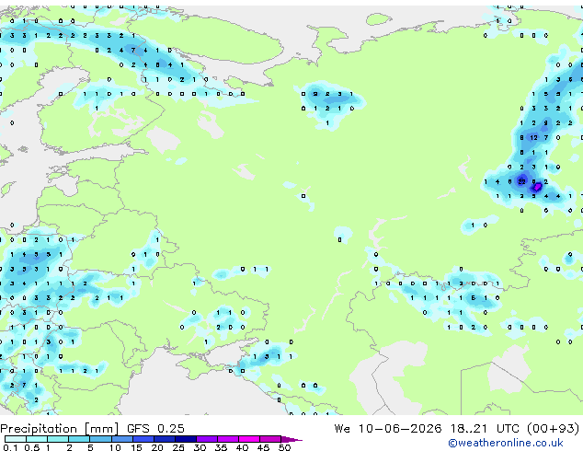583x451 pixels.
Task: Click the 10–15 mm blue legend swatch
Action: coord(121,439)
